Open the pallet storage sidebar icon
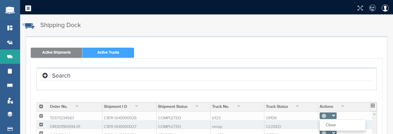 10,85
